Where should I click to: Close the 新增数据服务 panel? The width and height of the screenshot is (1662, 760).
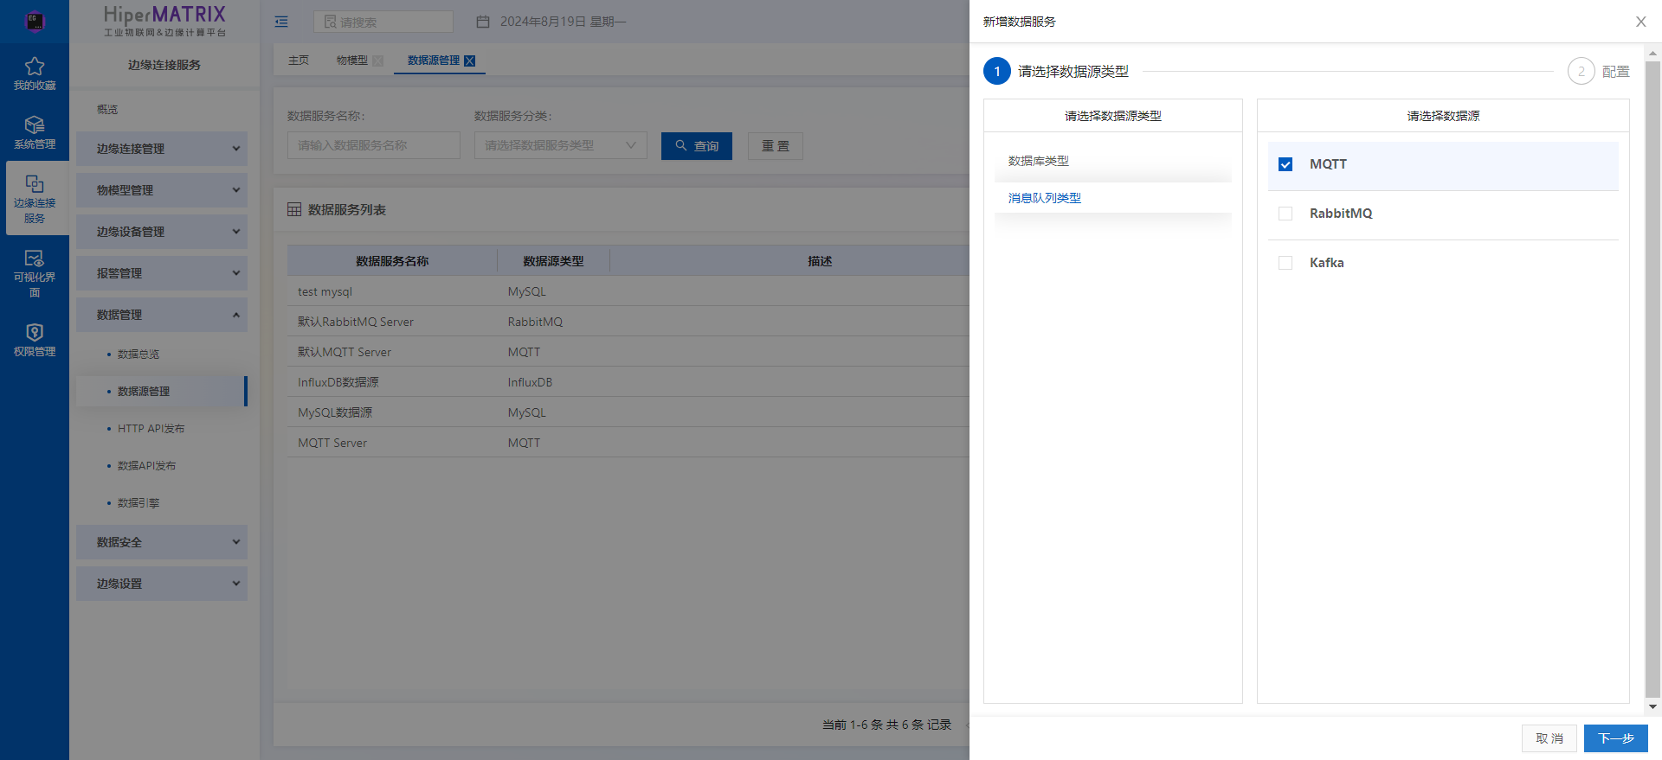coord(1640,22)
